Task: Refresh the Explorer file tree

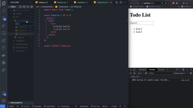Action: 28,7
